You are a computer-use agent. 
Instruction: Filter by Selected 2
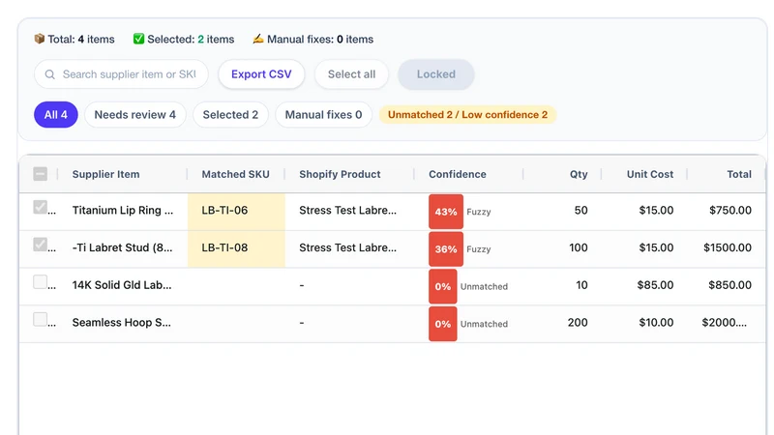coord(230,115)
